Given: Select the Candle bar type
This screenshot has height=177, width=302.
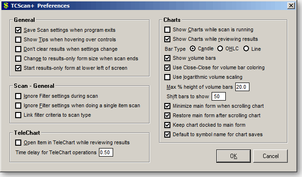Looking at the screenshot, I should [x=193, y=49].
